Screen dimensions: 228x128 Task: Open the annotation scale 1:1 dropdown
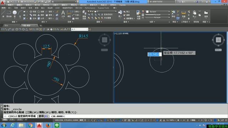click(x=171, y=120)
